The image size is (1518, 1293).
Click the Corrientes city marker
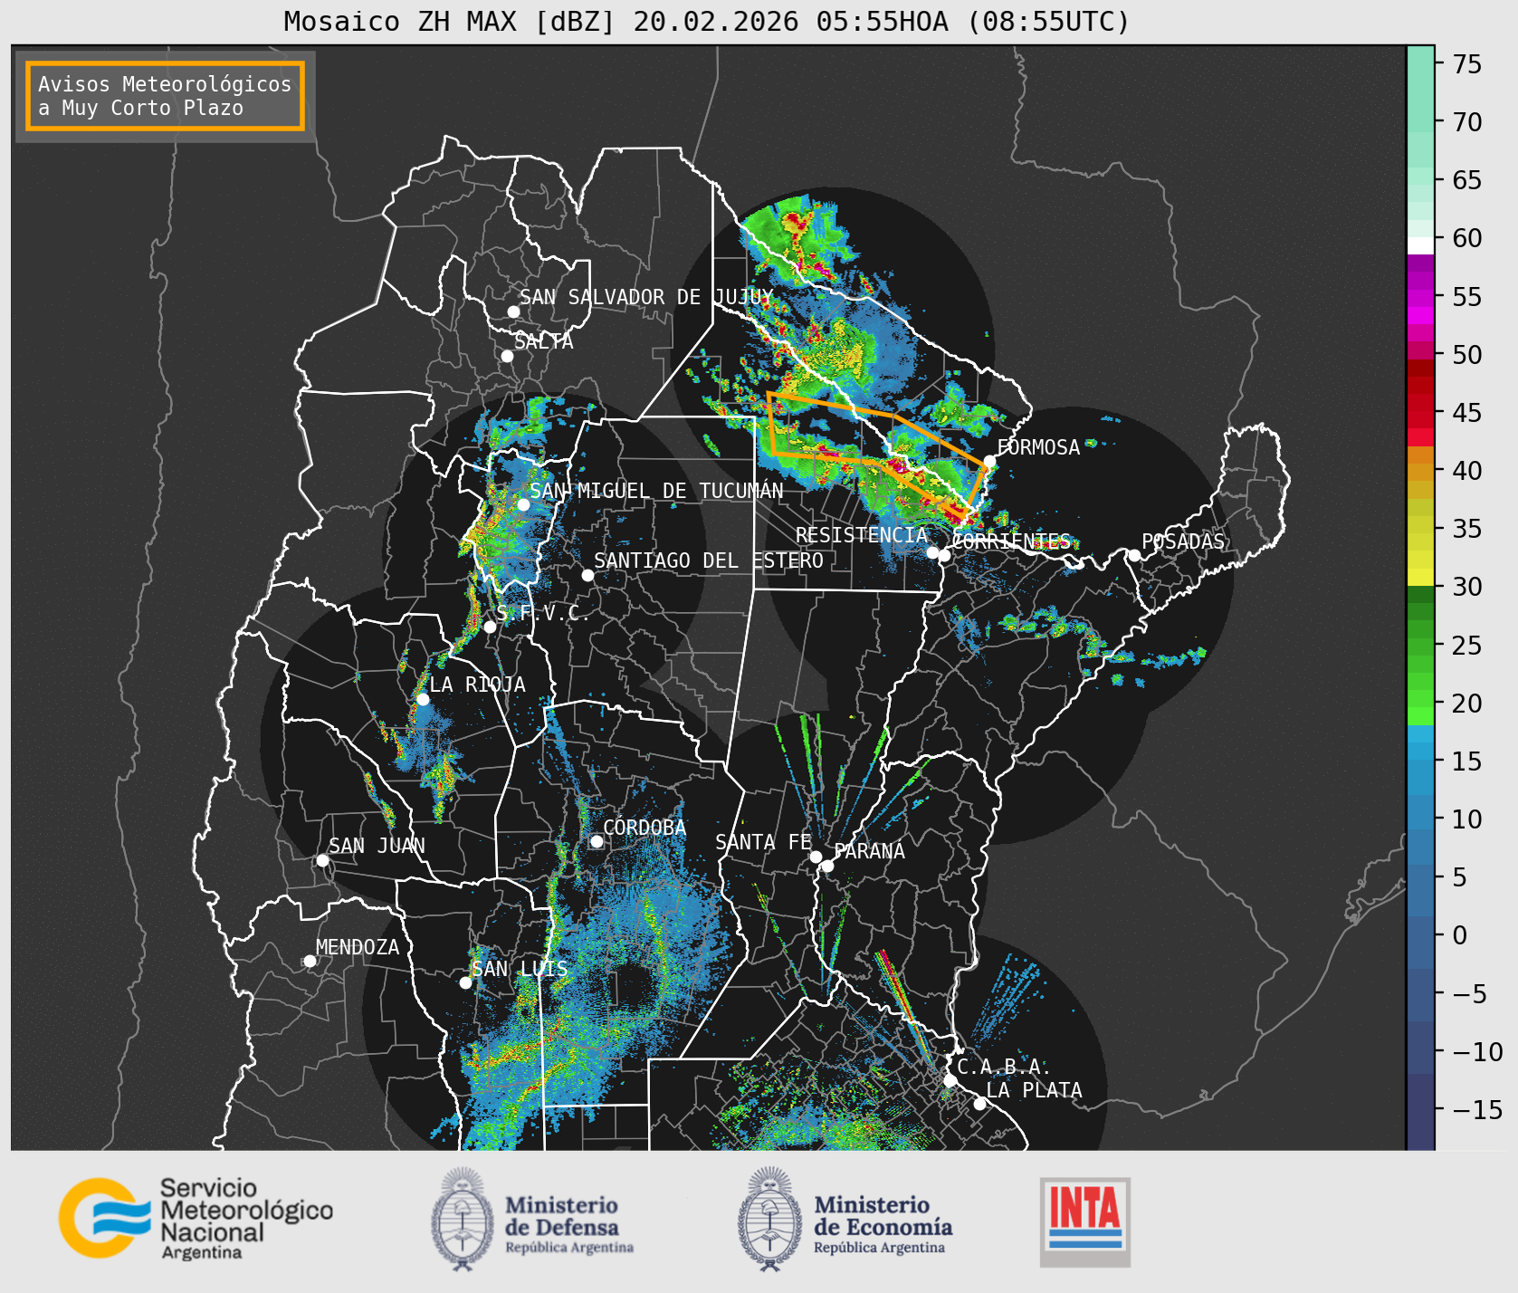point(944,555)
